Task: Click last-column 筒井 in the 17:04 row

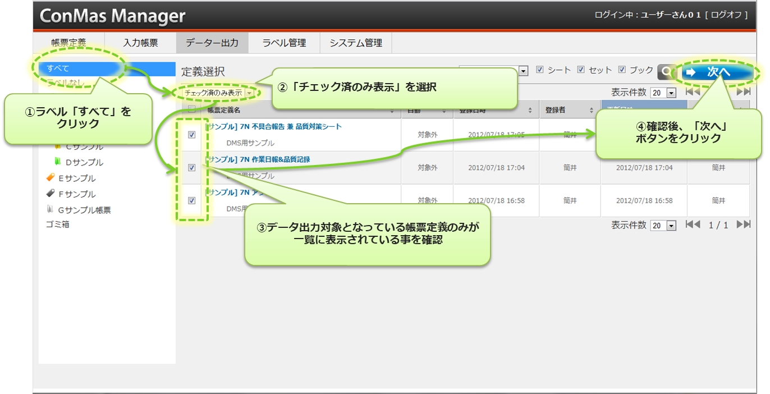Action: click(x=719, y=167)
